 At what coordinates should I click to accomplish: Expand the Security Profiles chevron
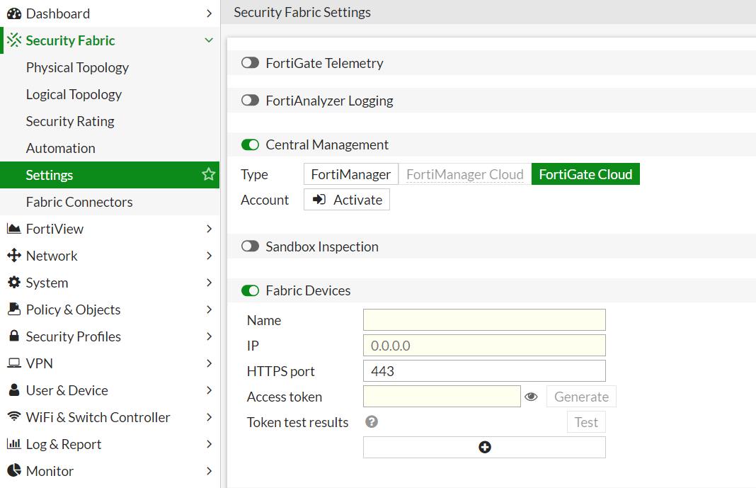209,336
